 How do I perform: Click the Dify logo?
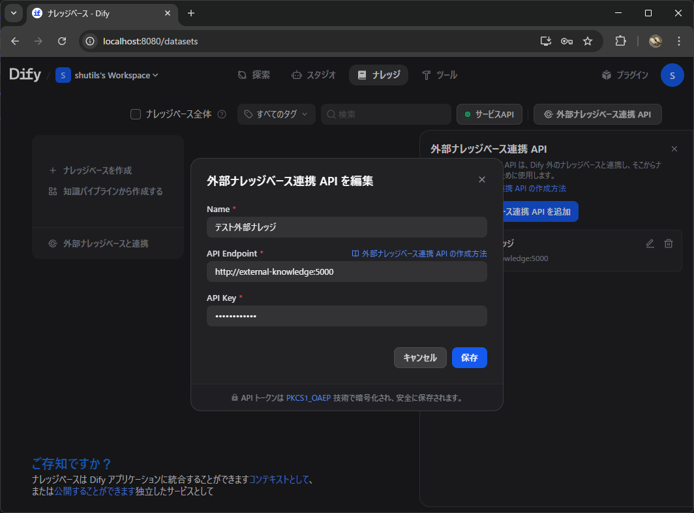[x=25, y=74]
